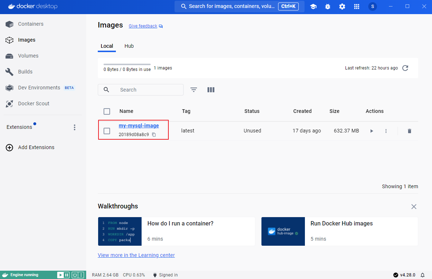Tick the my-mysql-image checkbox

tap(107, 131)
